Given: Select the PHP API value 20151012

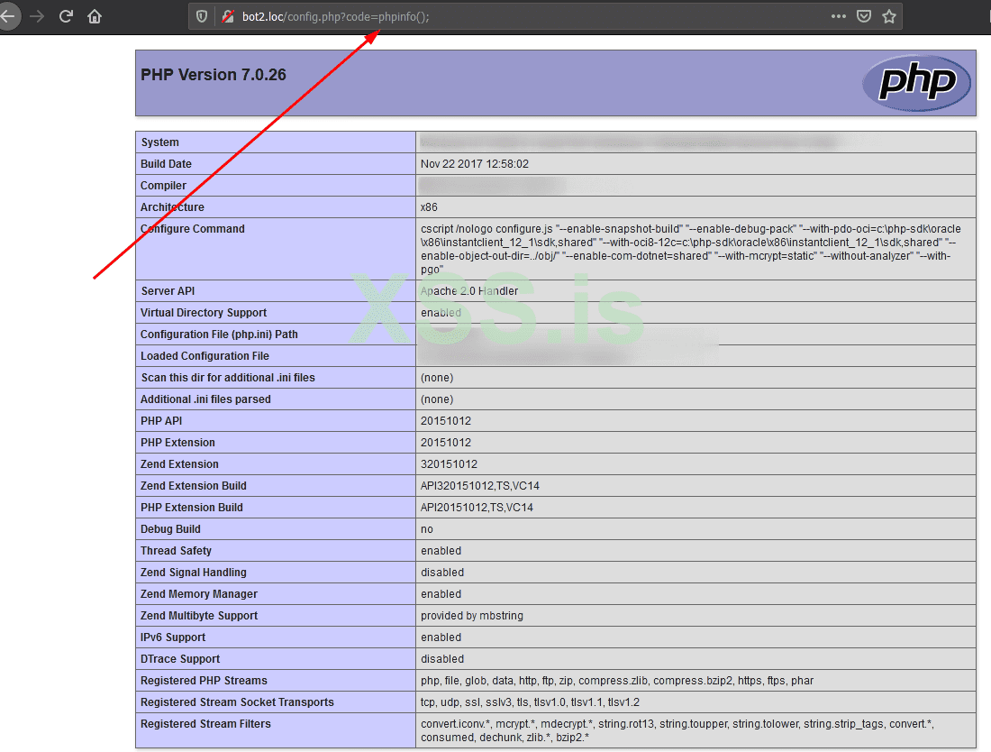Looking at the screenshot, I should [x=446, y=420].
